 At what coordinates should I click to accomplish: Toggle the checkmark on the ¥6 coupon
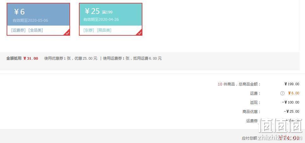coord(67,33)
